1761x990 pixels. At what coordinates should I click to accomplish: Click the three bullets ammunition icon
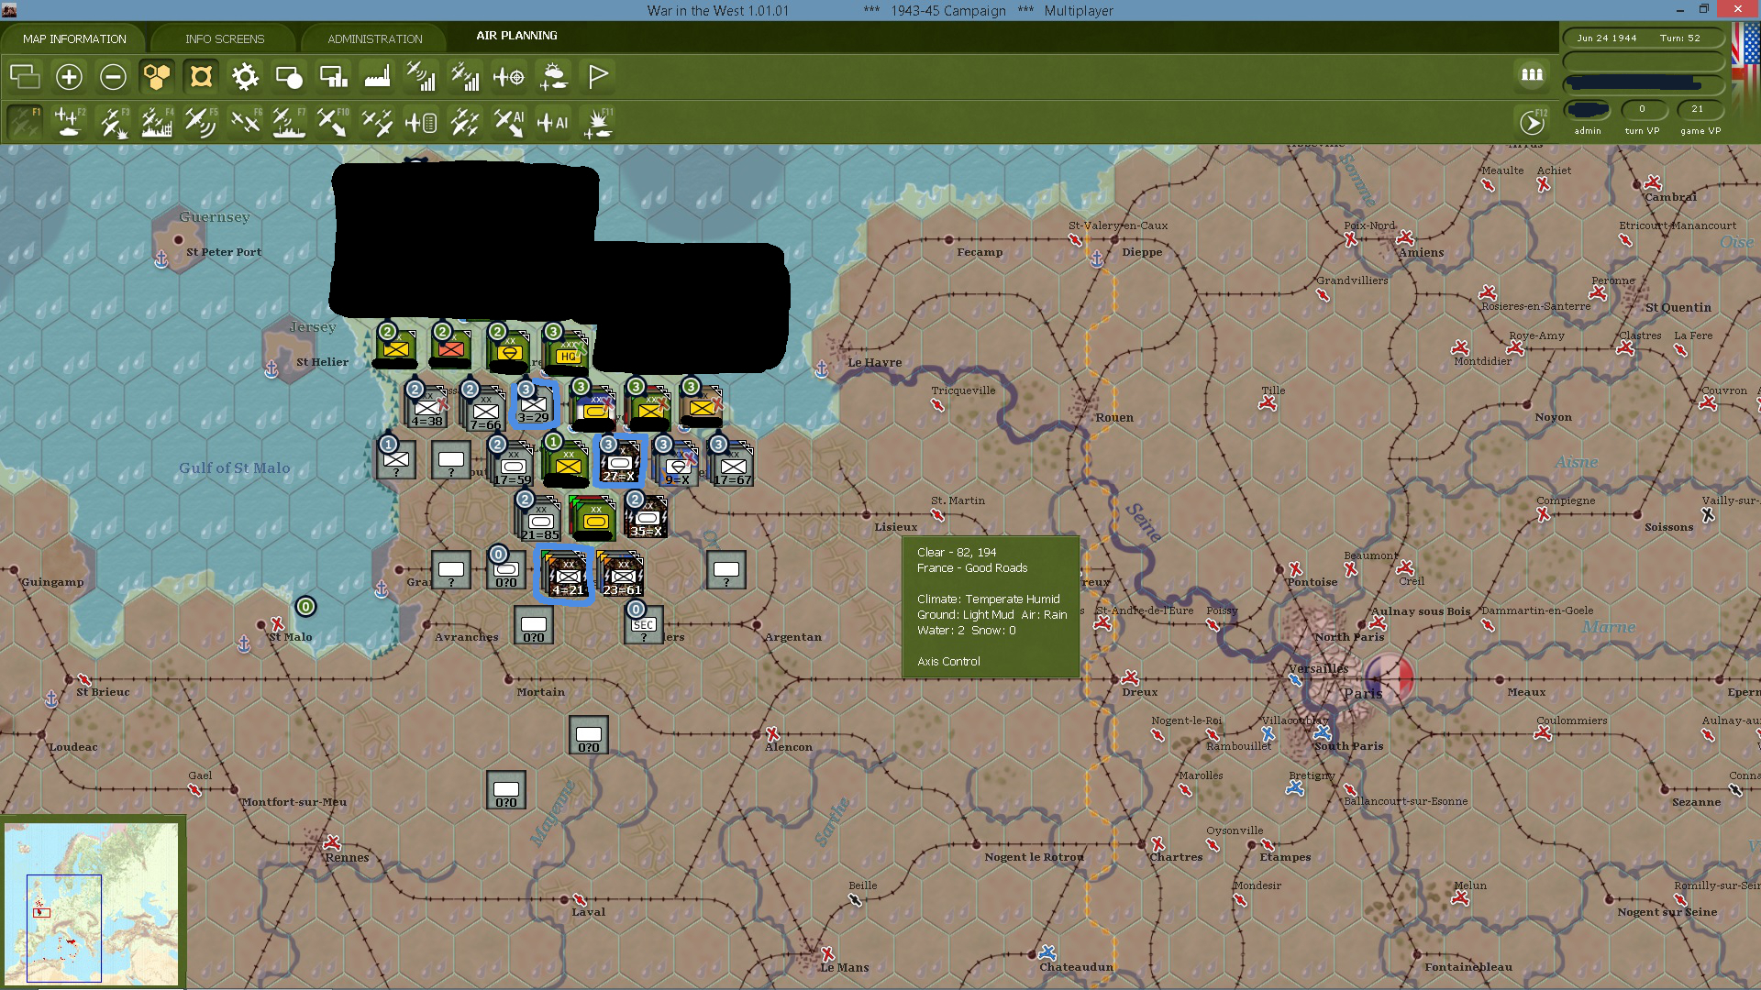click(1532, 75)
